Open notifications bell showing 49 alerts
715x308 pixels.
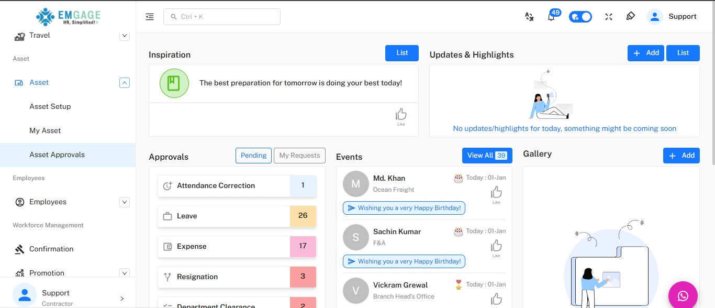point(552,17)
